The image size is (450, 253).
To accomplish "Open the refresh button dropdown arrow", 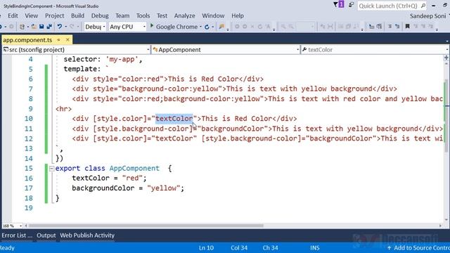I will click(x=212, y=27).
